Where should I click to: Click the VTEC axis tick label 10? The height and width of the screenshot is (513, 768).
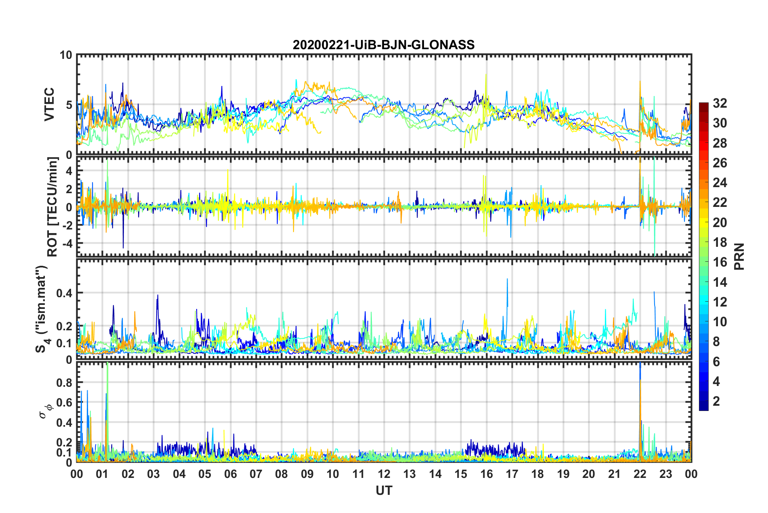[x=66, y=55]
